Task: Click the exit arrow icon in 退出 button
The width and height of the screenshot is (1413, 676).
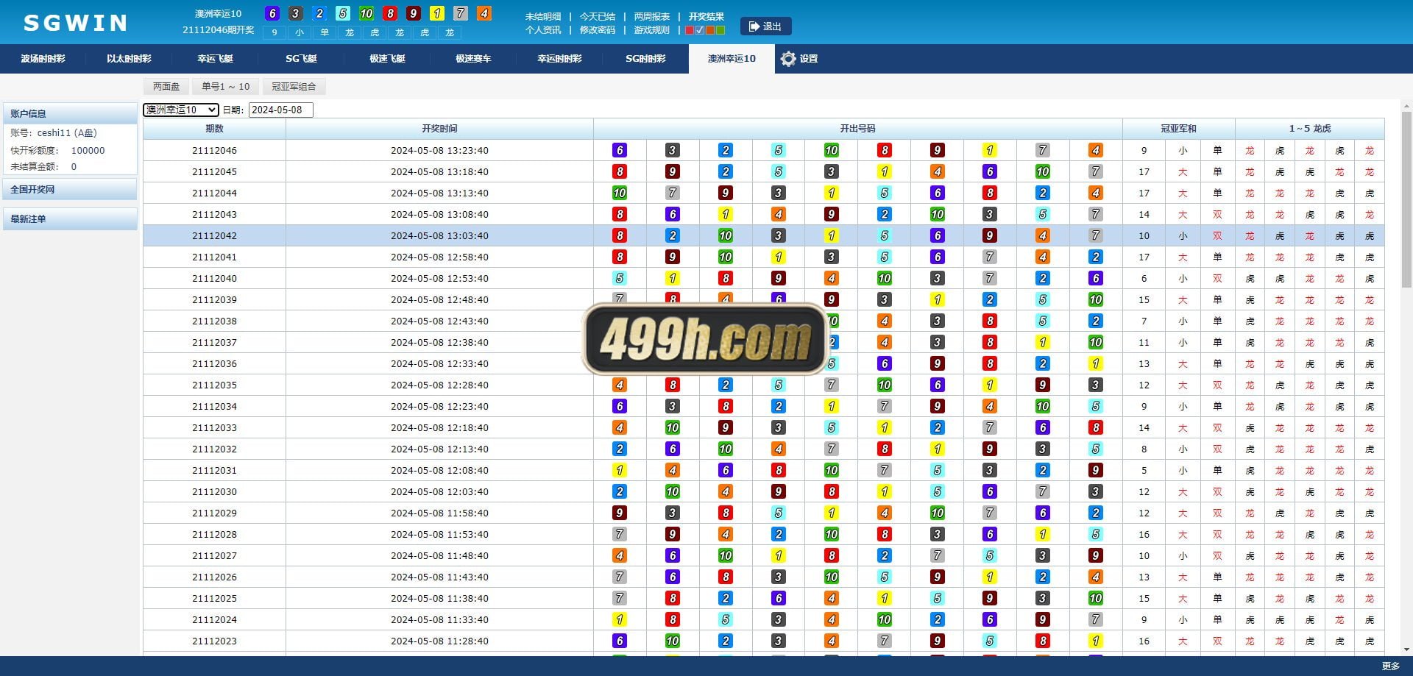Action: 754,26
